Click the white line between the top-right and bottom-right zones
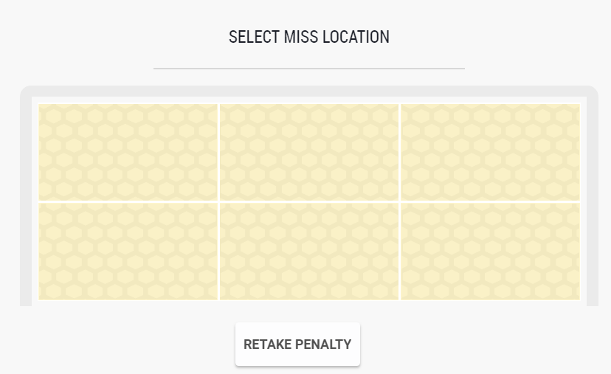The width and height of the screenshot is (611, 374). pyautogui.click(x=490, y=201)
